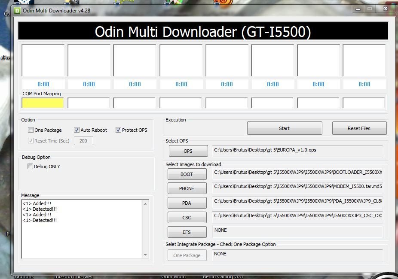Click the "Debug Option" group label
This screenshot has width=398, height=279.
[x=36, y=157]
